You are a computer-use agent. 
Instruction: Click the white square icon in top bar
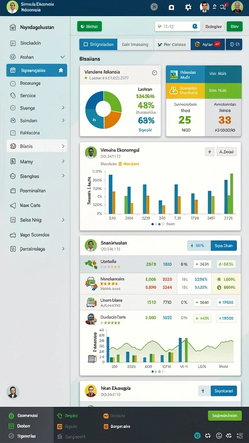pyautogui.click(x=171, y=8)
